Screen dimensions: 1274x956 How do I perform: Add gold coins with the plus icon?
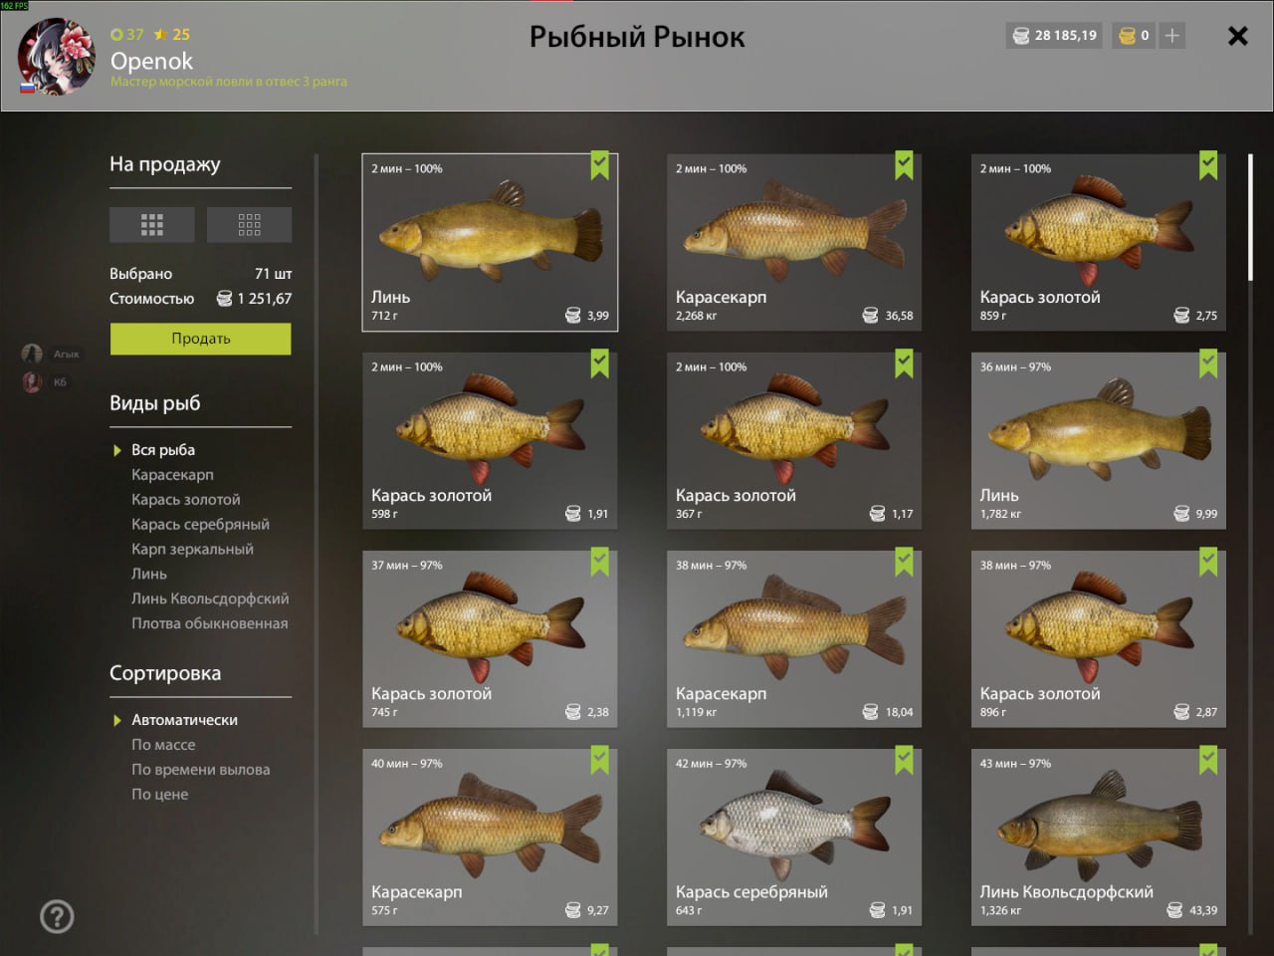point(1172,36)
